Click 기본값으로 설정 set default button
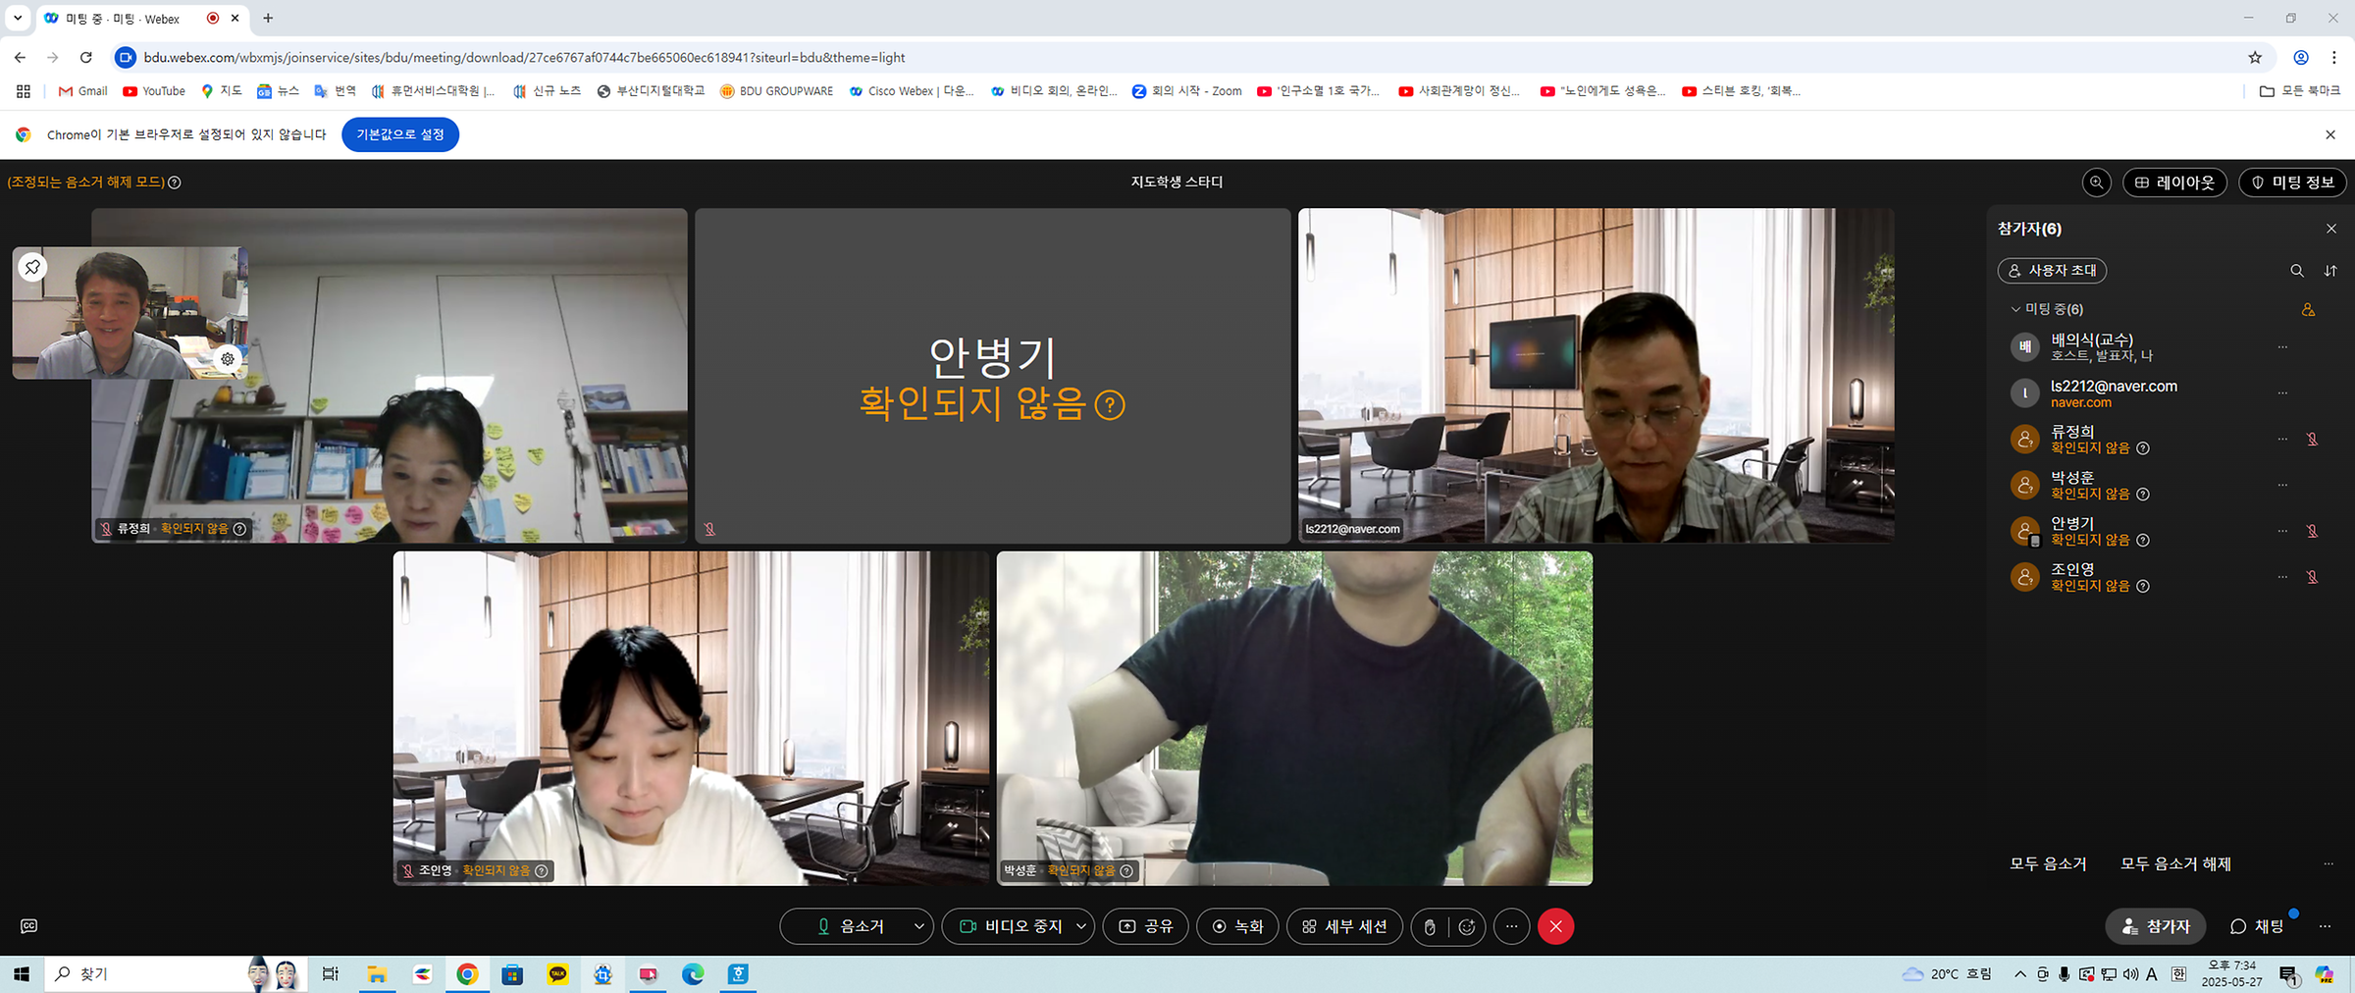This screenshot has height=993, width=2355. [400, 134]
